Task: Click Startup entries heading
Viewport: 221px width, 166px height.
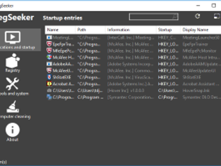Action: (x=63, y=18)
